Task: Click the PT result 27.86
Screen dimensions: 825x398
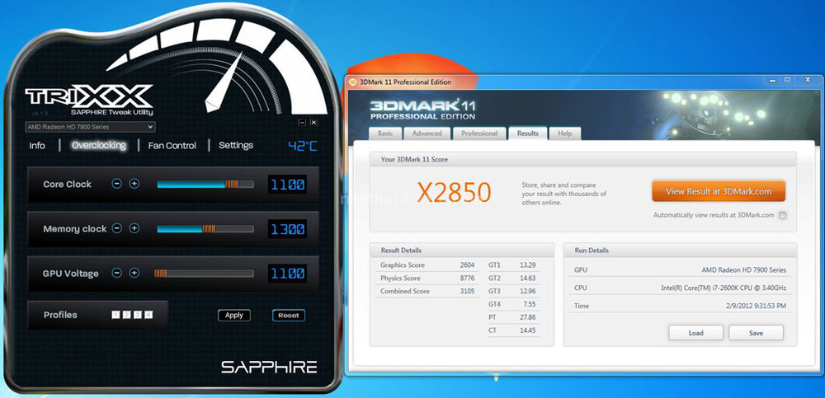Action: point(527,317)
